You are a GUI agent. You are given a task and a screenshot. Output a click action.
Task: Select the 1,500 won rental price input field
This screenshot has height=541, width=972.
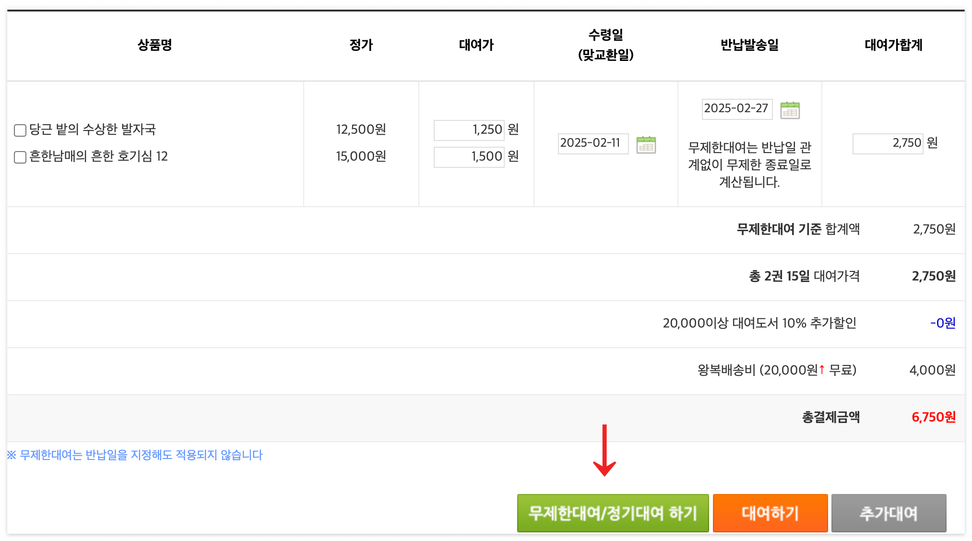tap(468, 156)
